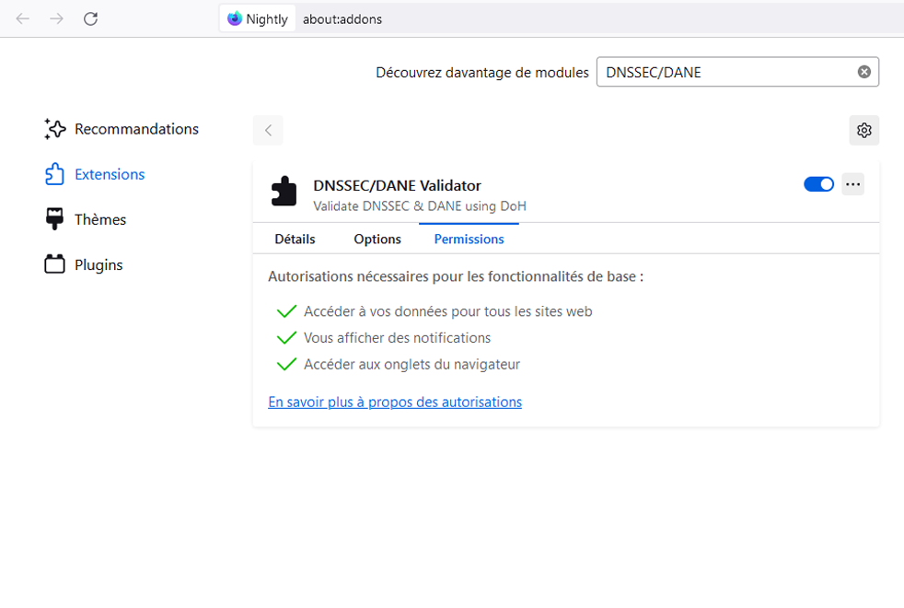Viewport: 904px width, 608px height.
Task: Open Recommandations in the sidebar
Action: pyautogui.click(x=122, y=129)
